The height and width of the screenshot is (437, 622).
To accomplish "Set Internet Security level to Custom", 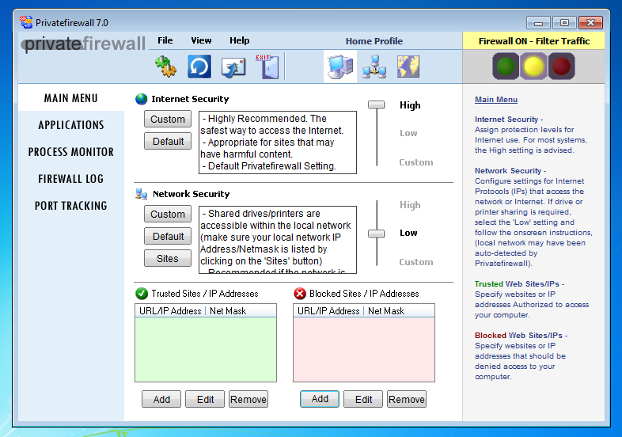I will tap(416, 162).
